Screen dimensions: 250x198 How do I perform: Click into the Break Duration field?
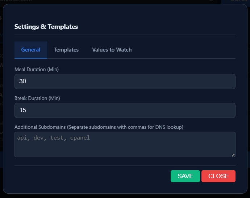pyautogui.click(x=125, y=110)
